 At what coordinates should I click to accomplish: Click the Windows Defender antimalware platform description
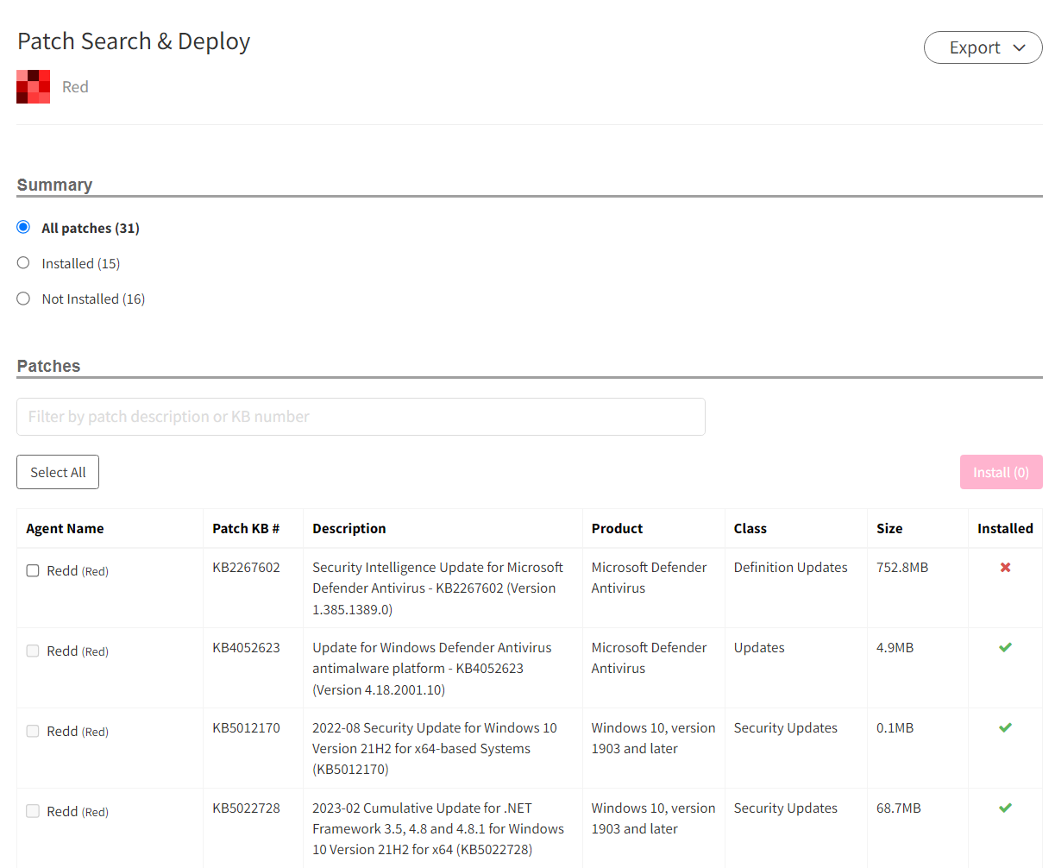coord(431,669)
